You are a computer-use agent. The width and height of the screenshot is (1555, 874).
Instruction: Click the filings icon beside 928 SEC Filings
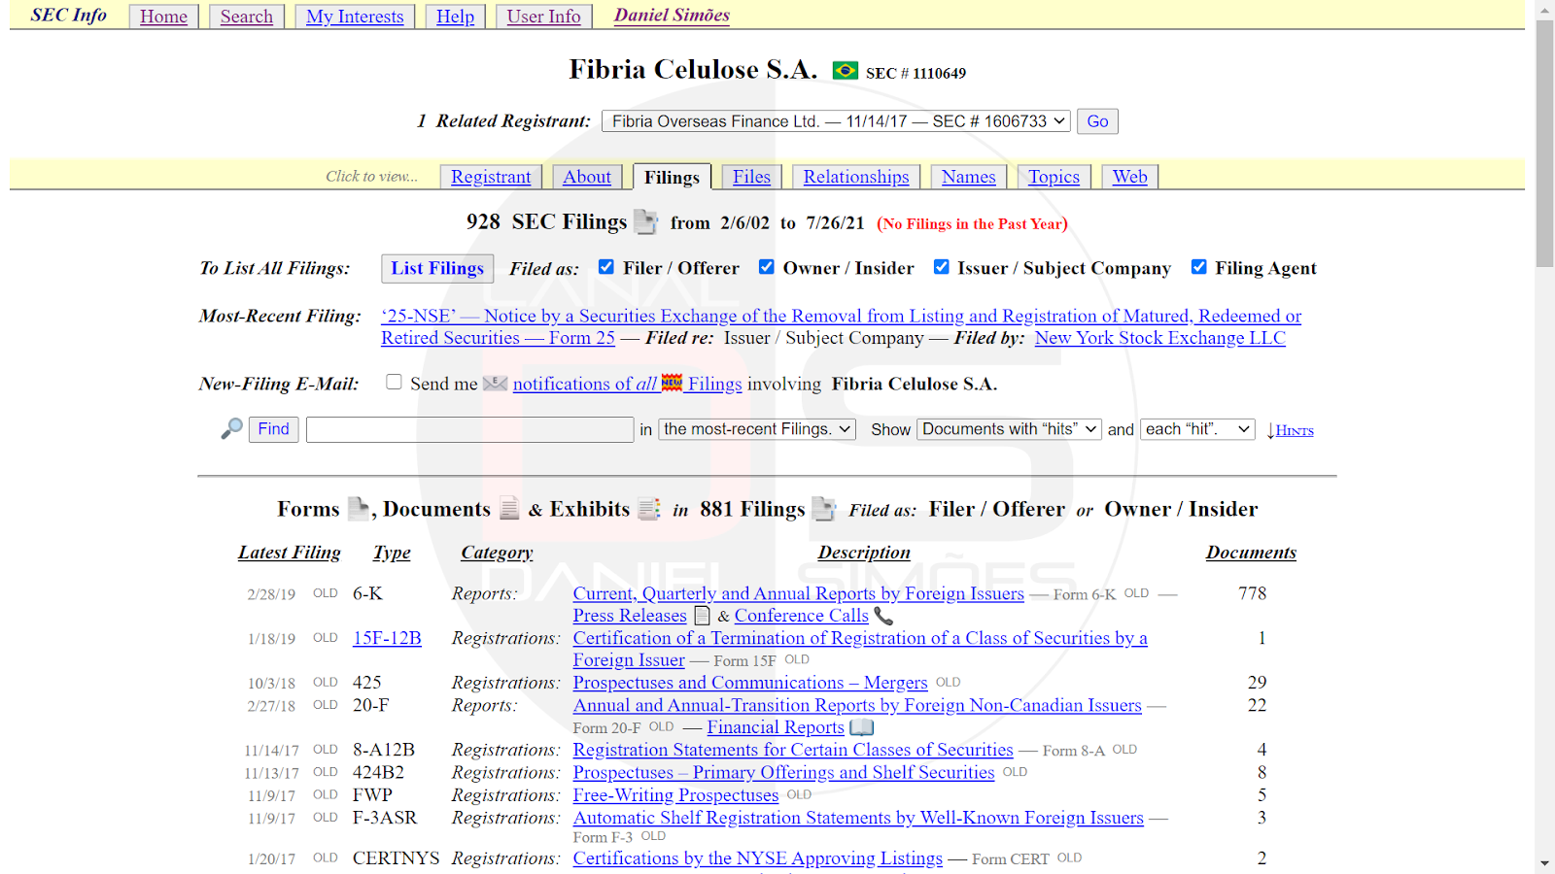646,221
